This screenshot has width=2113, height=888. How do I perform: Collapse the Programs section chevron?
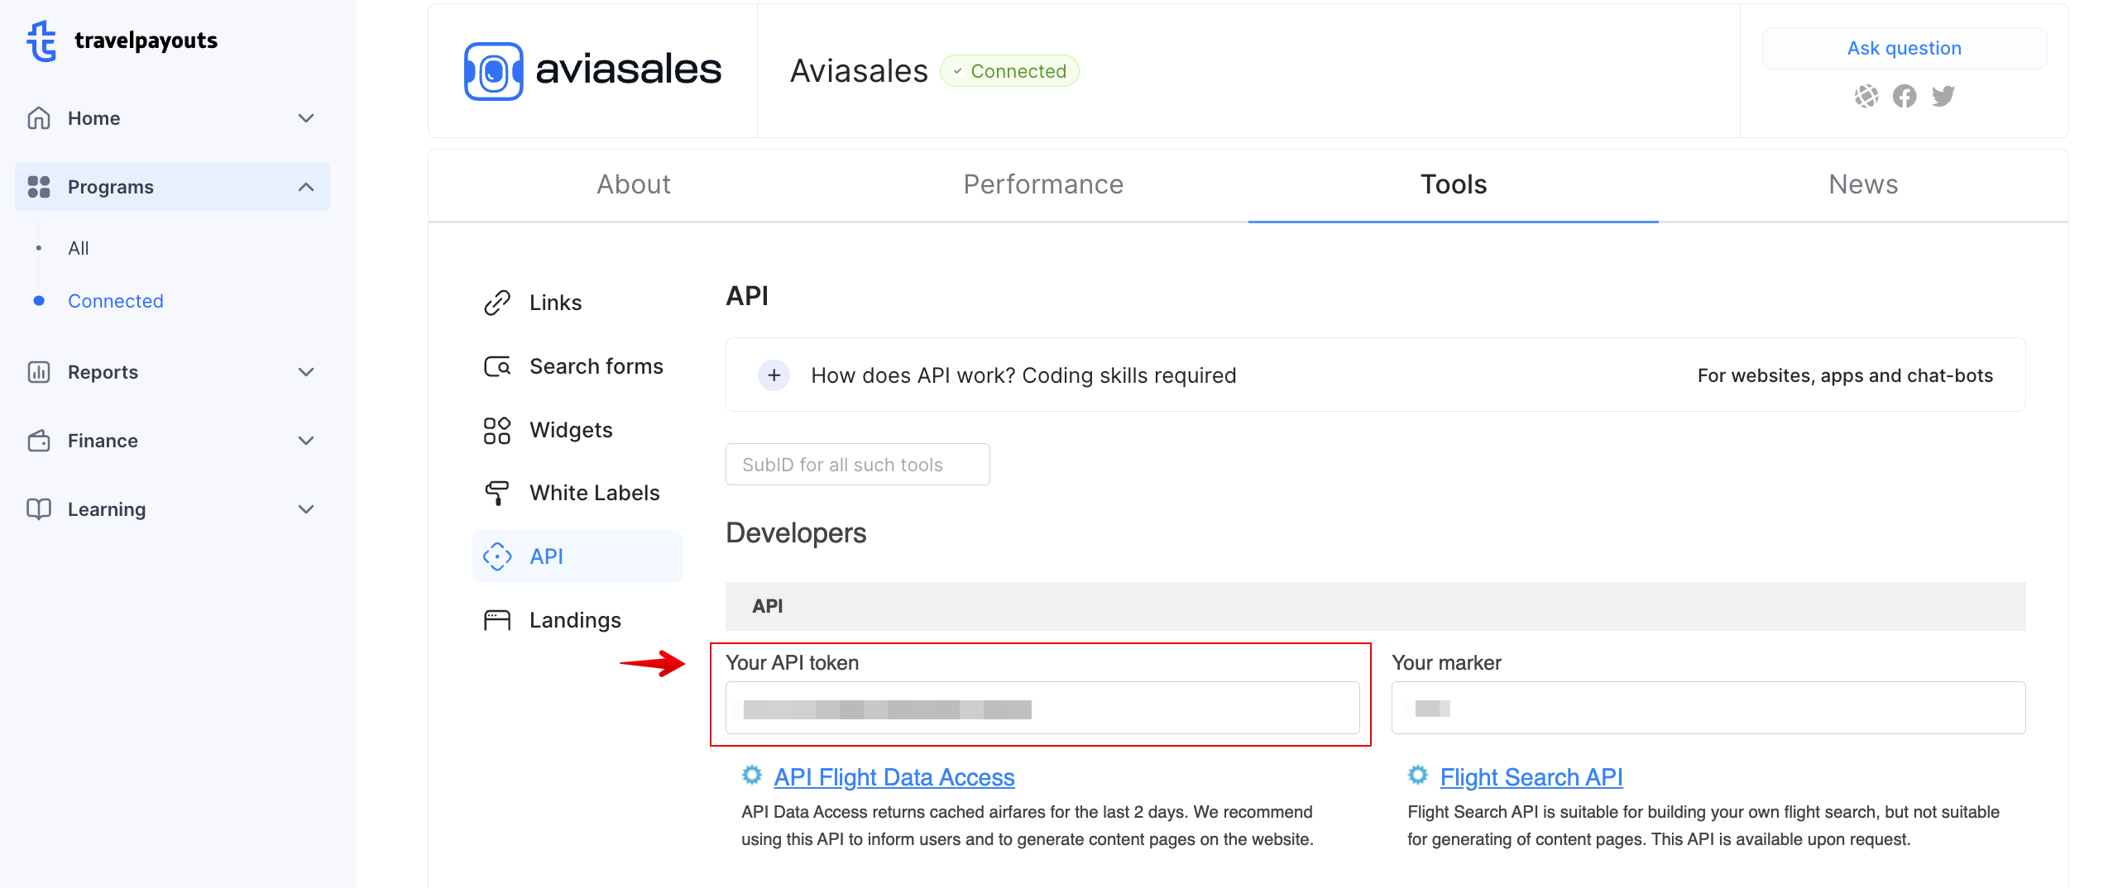(x=305, y=186)
